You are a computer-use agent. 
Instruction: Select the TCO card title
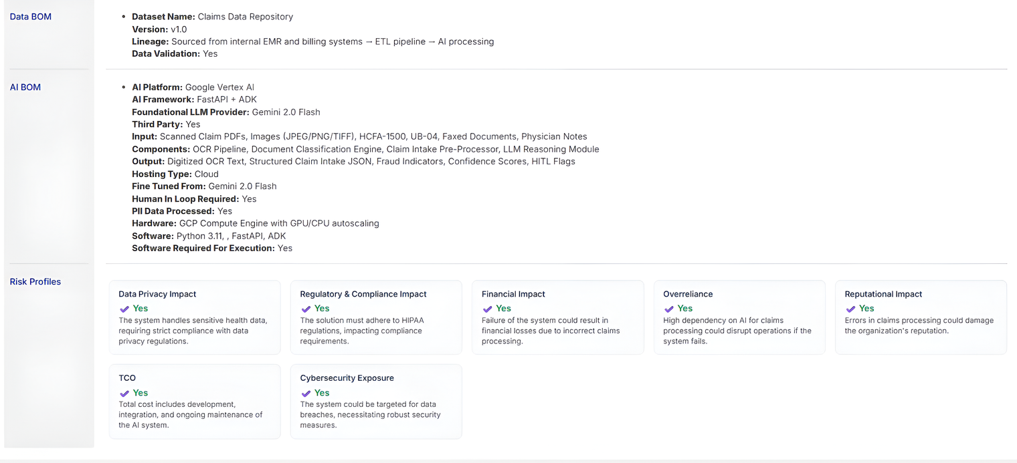tap(127, 378)
